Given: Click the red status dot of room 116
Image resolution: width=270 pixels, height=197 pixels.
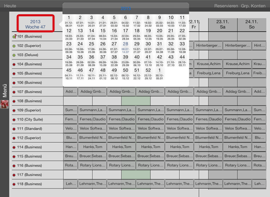Looking at the screenshot, I should (x=14, y=166).
